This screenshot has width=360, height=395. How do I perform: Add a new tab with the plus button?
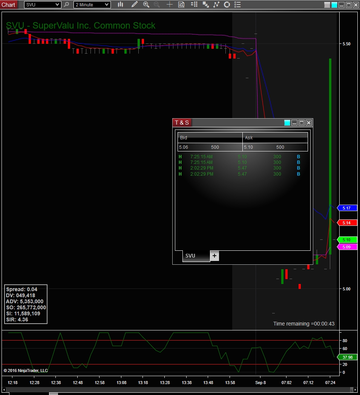(214, 256)
